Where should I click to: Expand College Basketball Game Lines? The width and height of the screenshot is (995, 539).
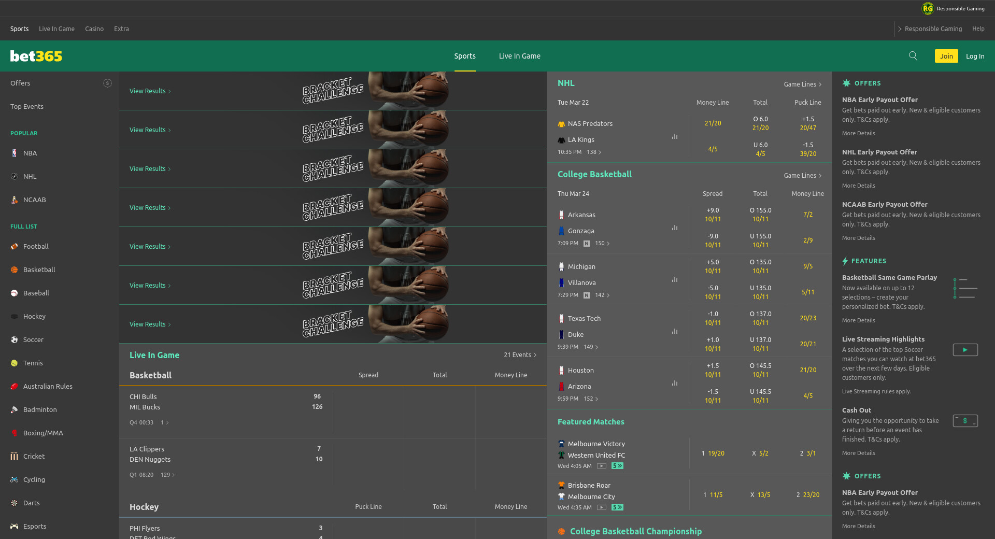pyautogui.click(x=802, y=176)
